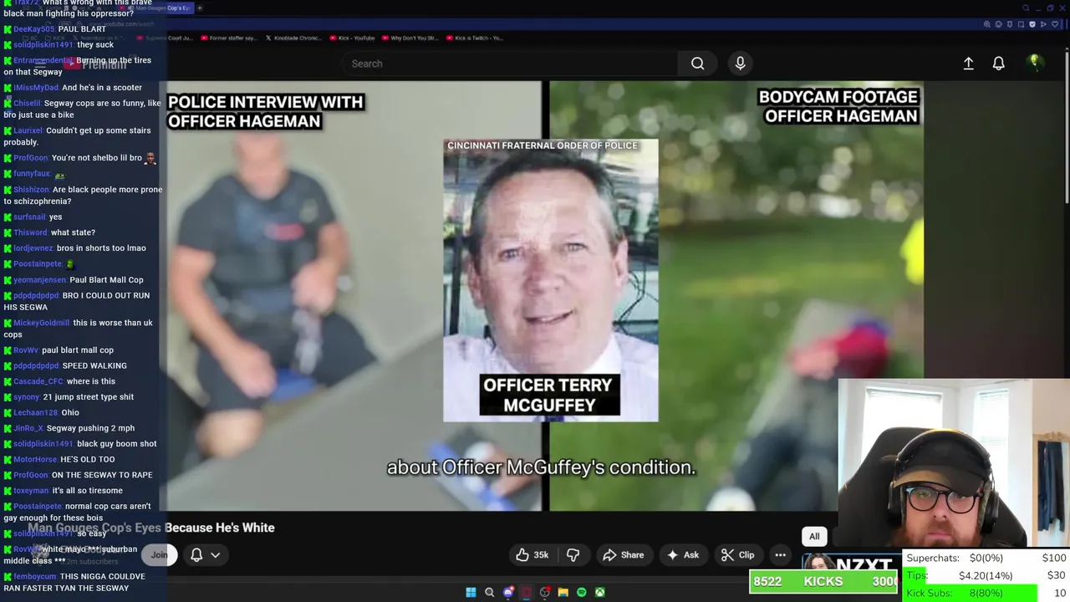Toggle the channel notification bell

click(196, 554)
